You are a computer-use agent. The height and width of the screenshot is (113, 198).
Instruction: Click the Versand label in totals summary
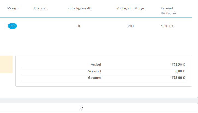pos(95,71)
